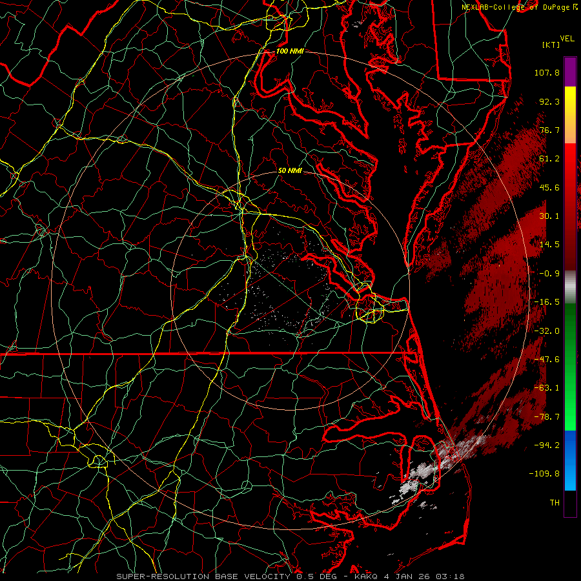
Task: Click the -0.9 scale value
Action: point(549,274)
